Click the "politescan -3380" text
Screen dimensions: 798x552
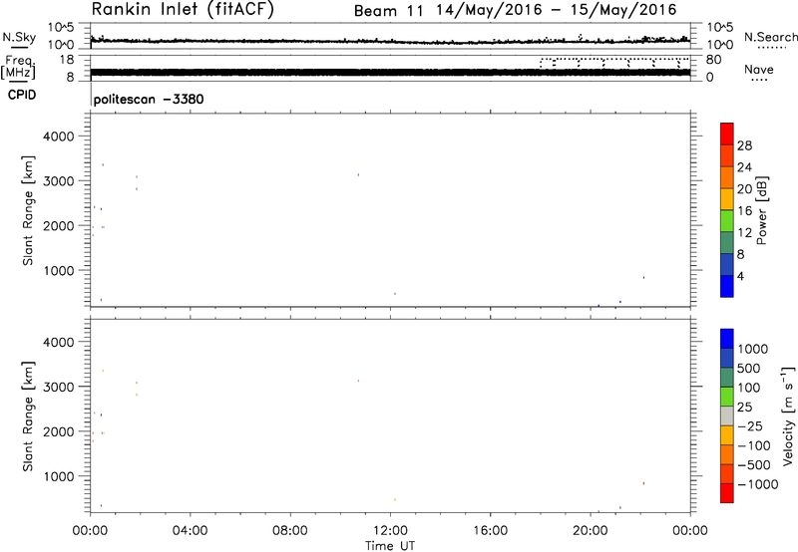click(x=149, y=99)
